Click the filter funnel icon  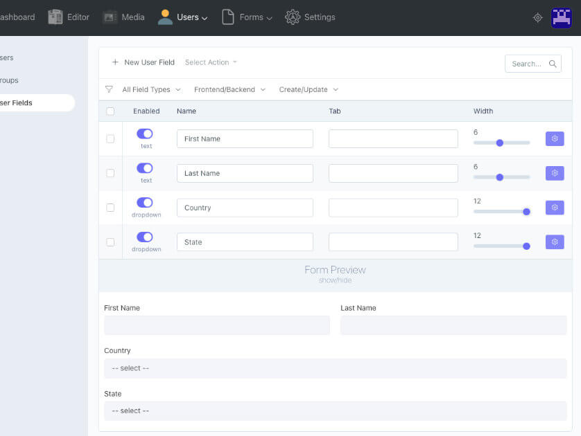[x=109, y=89]
